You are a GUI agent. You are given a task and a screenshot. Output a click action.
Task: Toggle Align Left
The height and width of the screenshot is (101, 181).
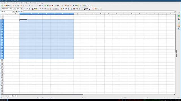[x=40, y=9]
